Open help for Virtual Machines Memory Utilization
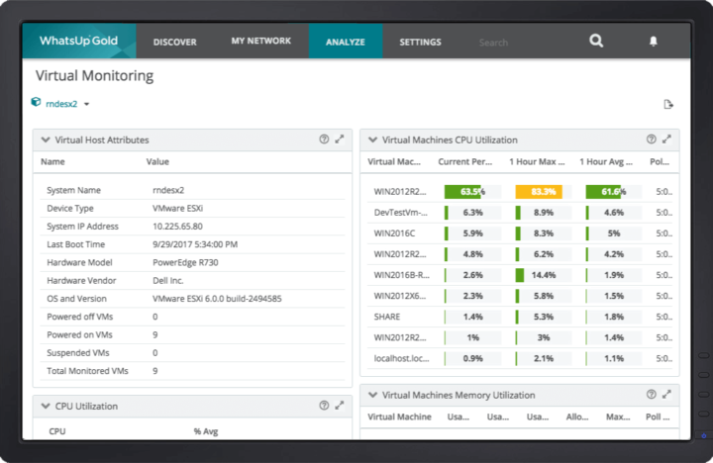This screenshot has width=713, height=463. (x=652, y=395)
